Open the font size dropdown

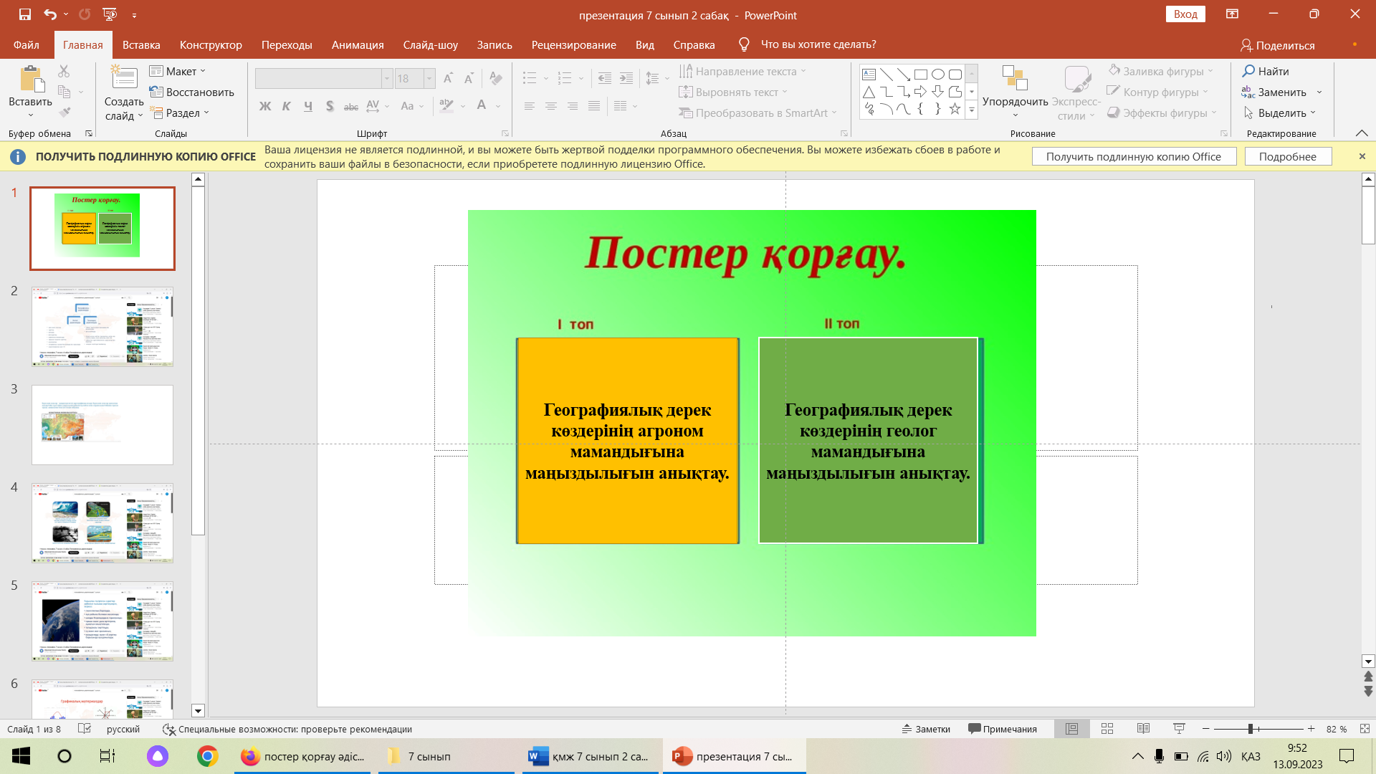[429, 78]
